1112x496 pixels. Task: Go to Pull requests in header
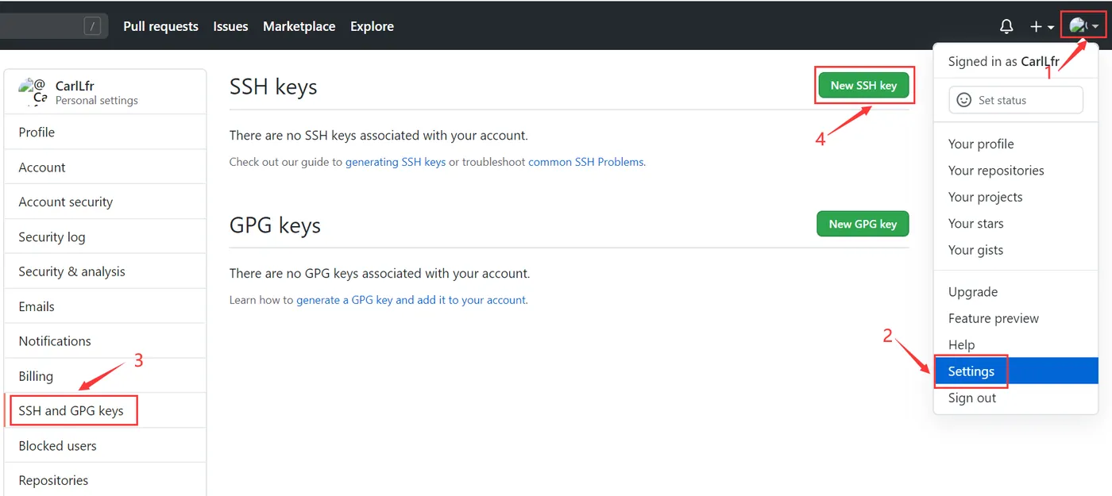coord(160,26)
